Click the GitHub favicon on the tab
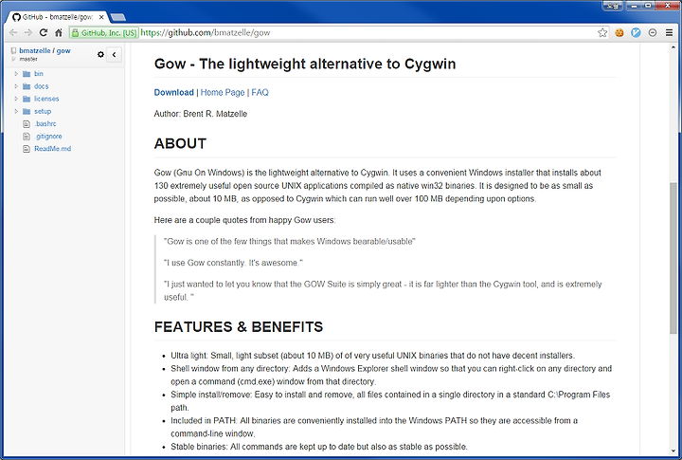The width and height of the screenshot is (682, 460). [16, 17]
